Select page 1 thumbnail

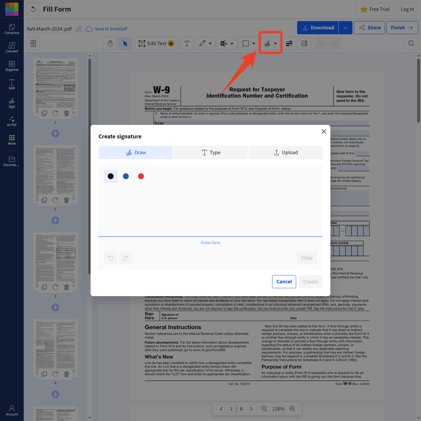click(x=55, y=87)
